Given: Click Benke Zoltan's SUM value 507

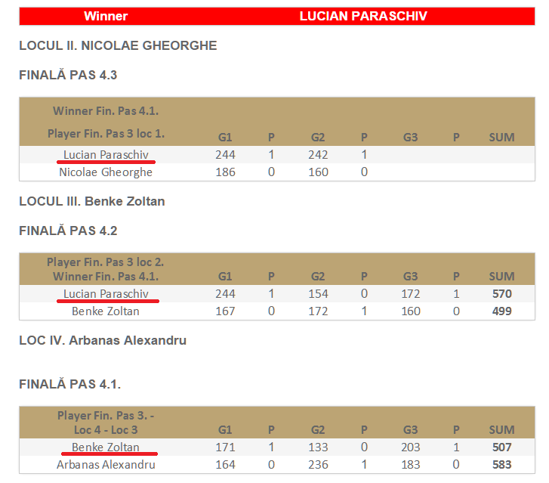Looking at the screenshot, I should pyautogui.click(x=501, y=447).
